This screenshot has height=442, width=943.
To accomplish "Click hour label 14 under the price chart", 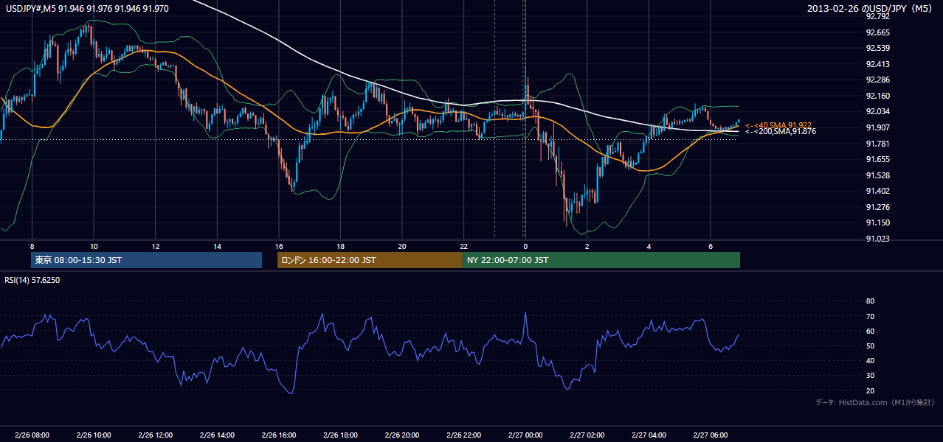I will (217, 246).
